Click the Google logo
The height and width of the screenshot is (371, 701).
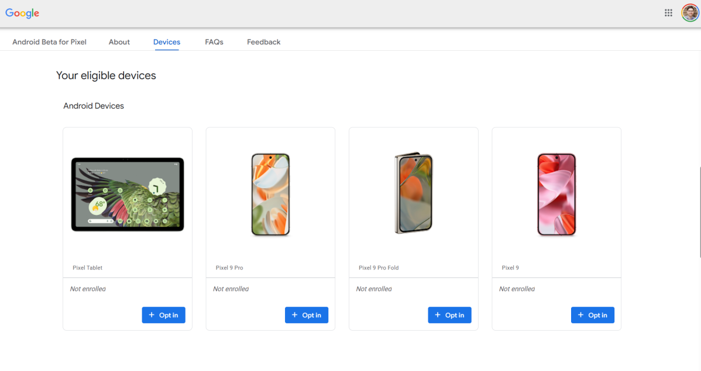pyautogui.click(x=22, y=13)
